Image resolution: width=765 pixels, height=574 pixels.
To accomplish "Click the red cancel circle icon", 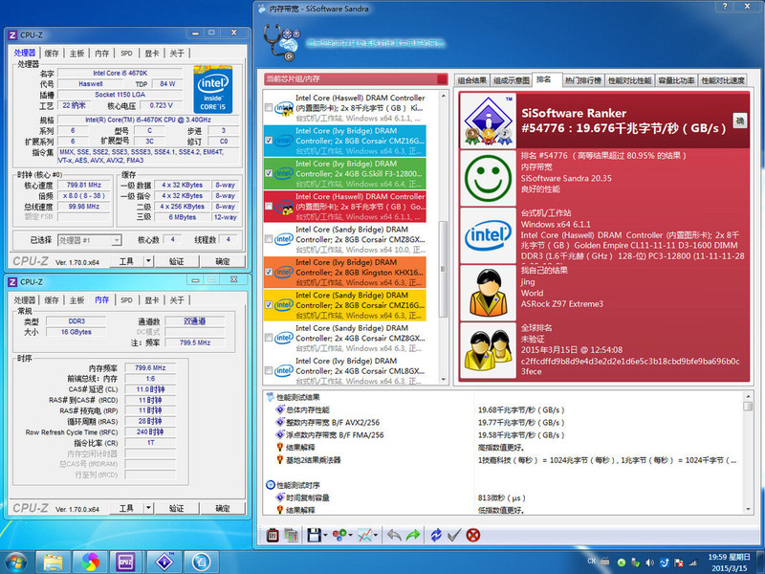I will 472,535.
